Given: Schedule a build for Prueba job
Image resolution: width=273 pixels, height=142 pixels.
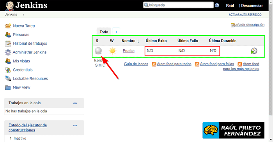Looking at the screenshot, I should point(254,51).
